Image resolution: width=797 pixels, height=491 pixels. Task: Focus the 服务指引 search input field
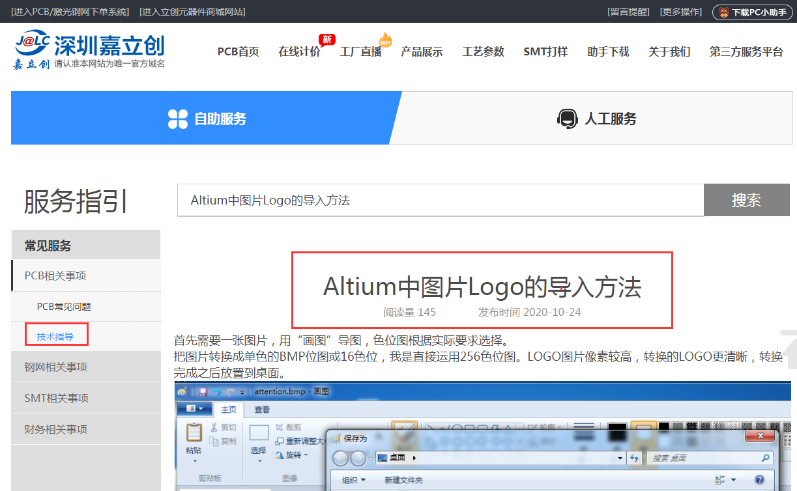tap(441, 200)
